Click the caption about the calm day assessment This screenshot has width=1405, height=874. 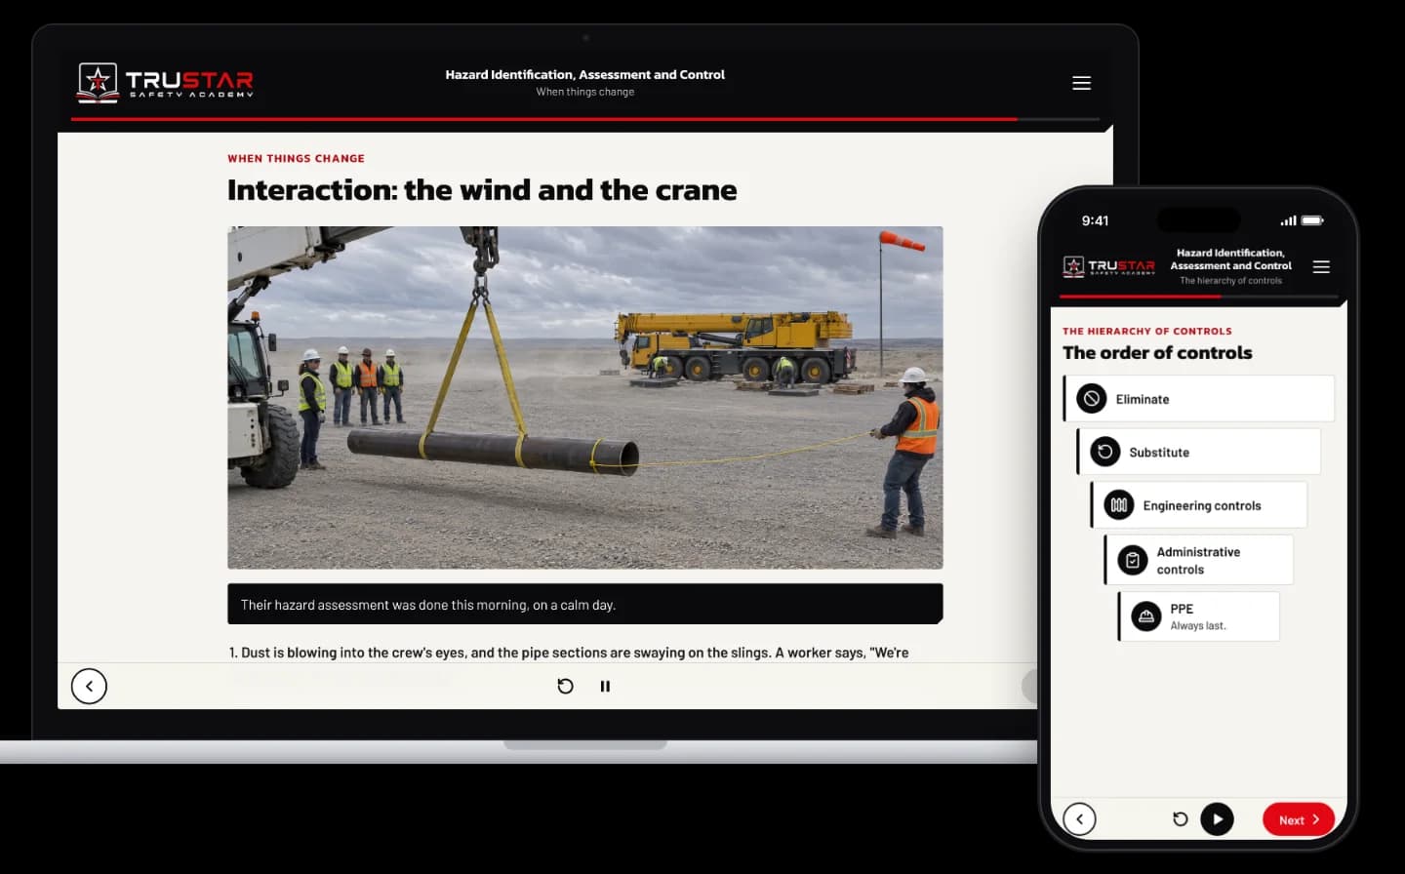(x=585, y=604)
